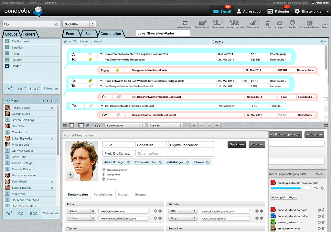Click the search magnifier icon

coord(6,24)
